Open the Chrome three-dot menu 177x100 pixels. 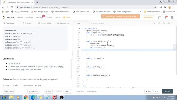[x=174, y=7]
